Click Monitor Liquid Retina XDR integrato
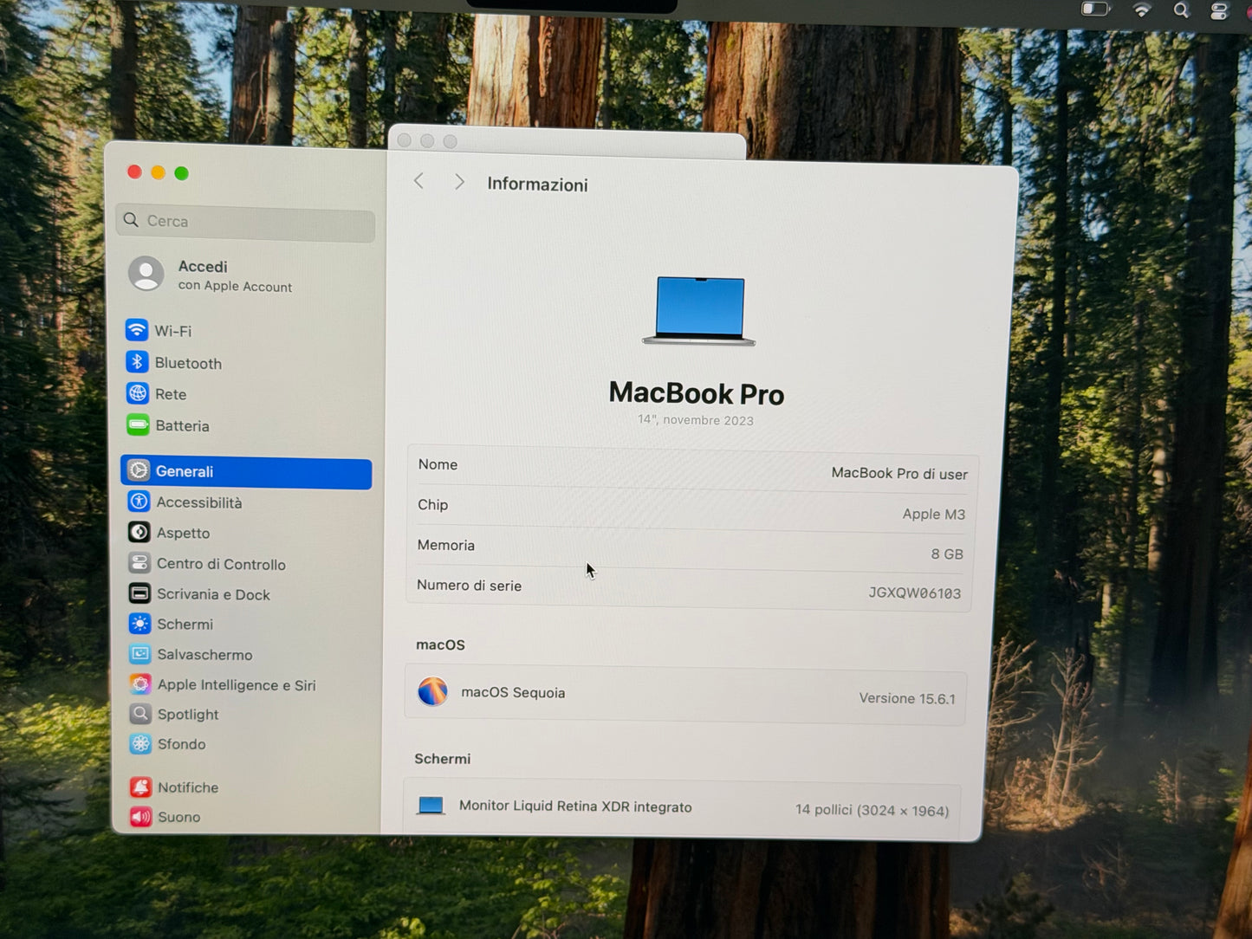The image size is (1252, 939). (575, 806)
